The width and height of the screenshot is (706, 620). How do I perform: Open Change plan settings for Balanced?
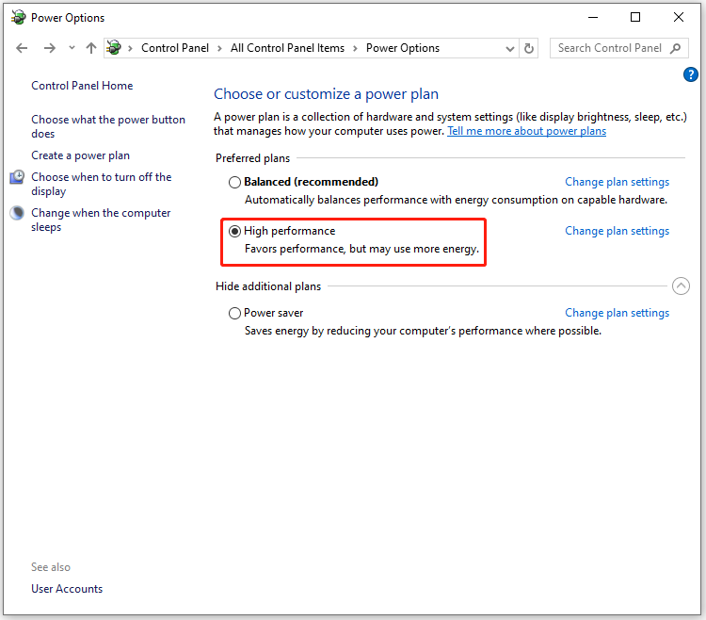(617, 182)
